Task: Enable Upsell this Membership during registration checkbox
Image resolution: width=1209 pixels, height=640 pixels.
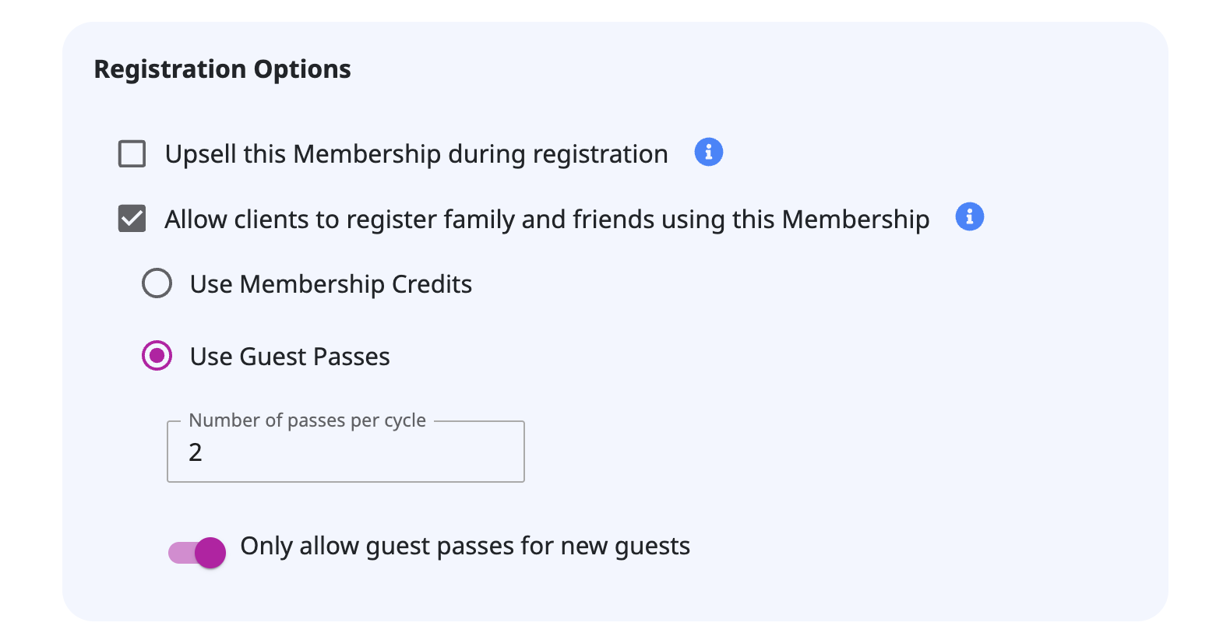Action: click(132, 153)
